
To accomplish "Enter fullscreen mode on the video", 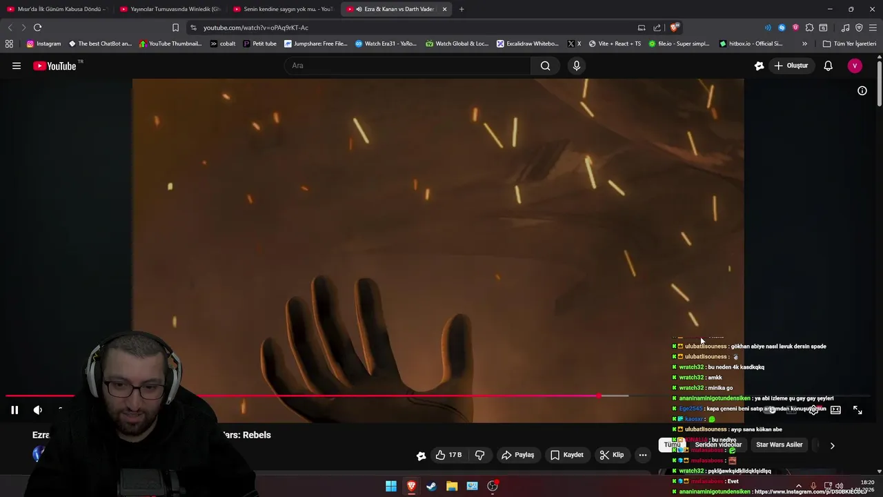I will coord(857,410).
